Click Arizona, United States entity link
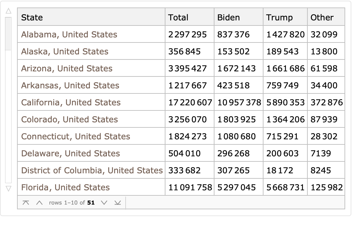Image resolution: width=352 pixels, height=227 pixels. coord(67,69)
